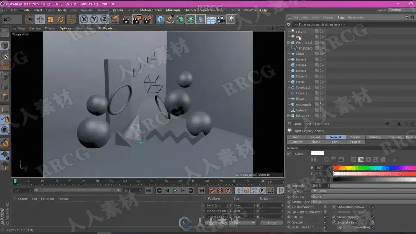
Task: Click the X Position value field
Action: point(218,206)
